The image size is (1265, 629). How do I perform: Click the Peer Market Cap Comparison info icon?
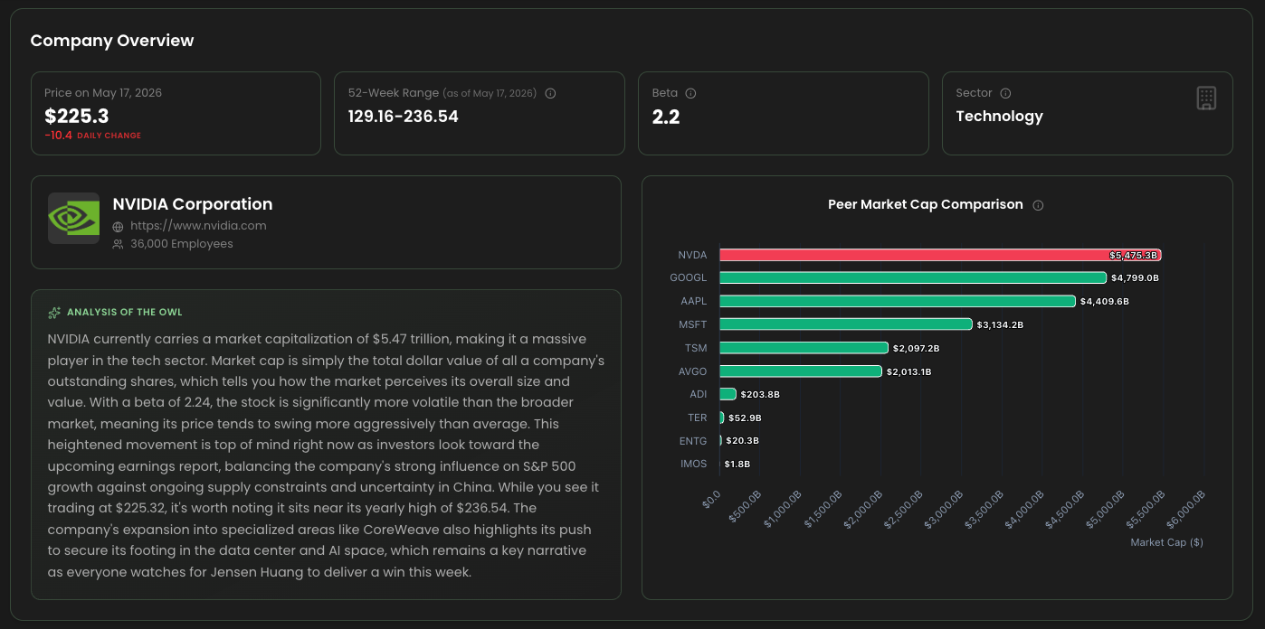[x=1038, y=205]
